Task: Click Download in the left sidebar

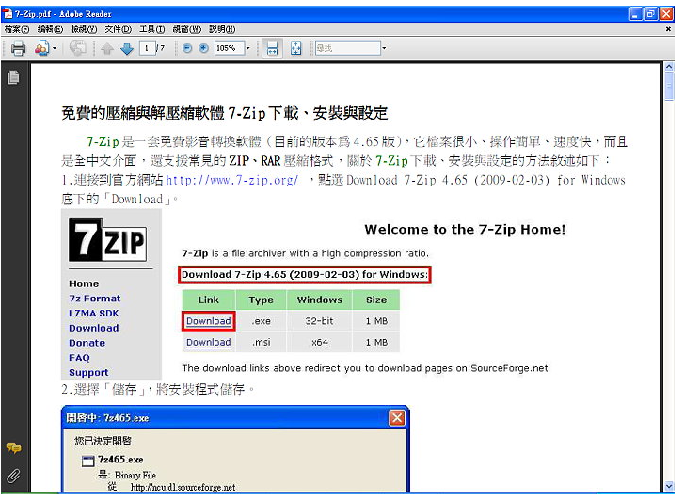Action: (x=94, y=328)
